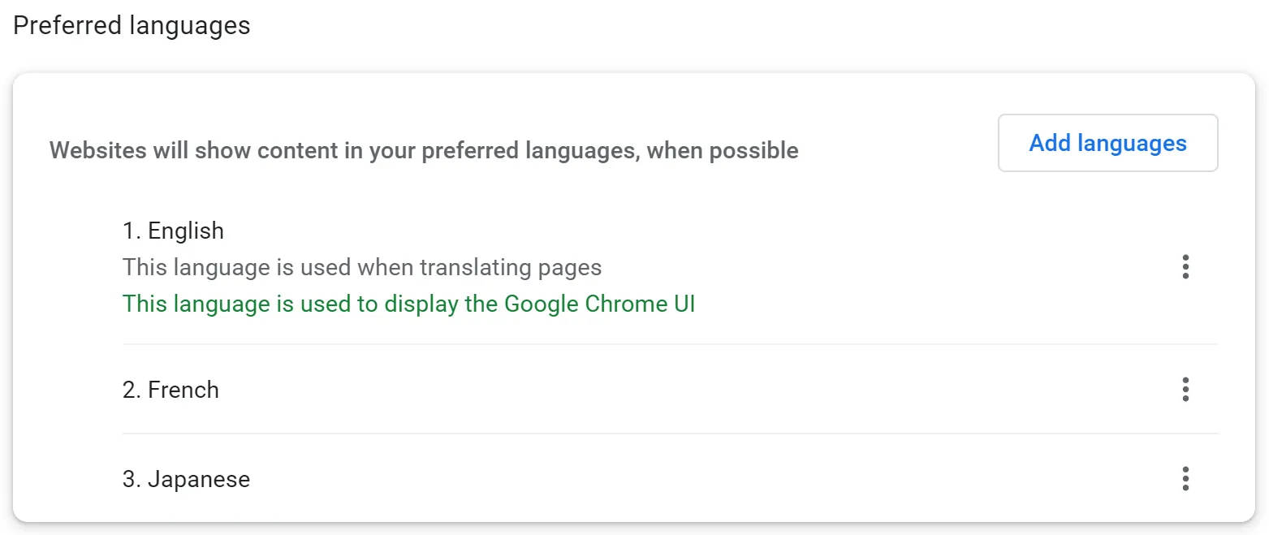Screen dimensions: 1269x535
Task: Click the words "translating pages" in gray note
Action: pos(520,268)
